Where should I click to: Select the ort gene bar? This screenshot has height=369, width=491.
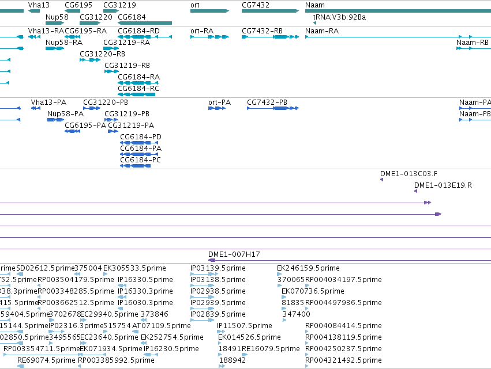coord(210,11)
